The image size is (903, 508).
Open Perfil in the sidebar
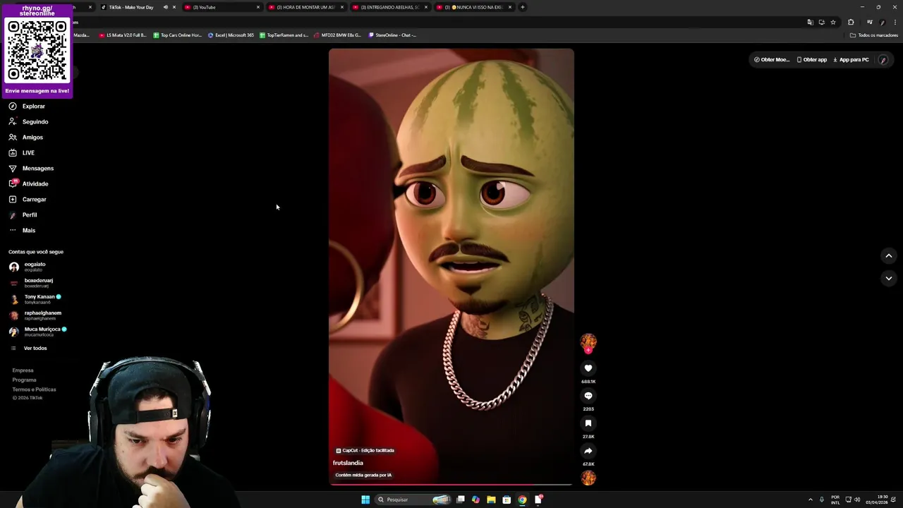coord(23,215)
